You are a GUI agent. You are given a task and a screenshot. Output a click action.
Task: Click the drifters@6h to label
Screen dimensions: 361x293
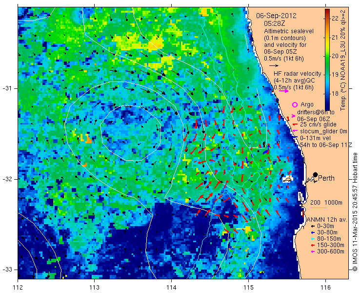click(x=316, y=112)
